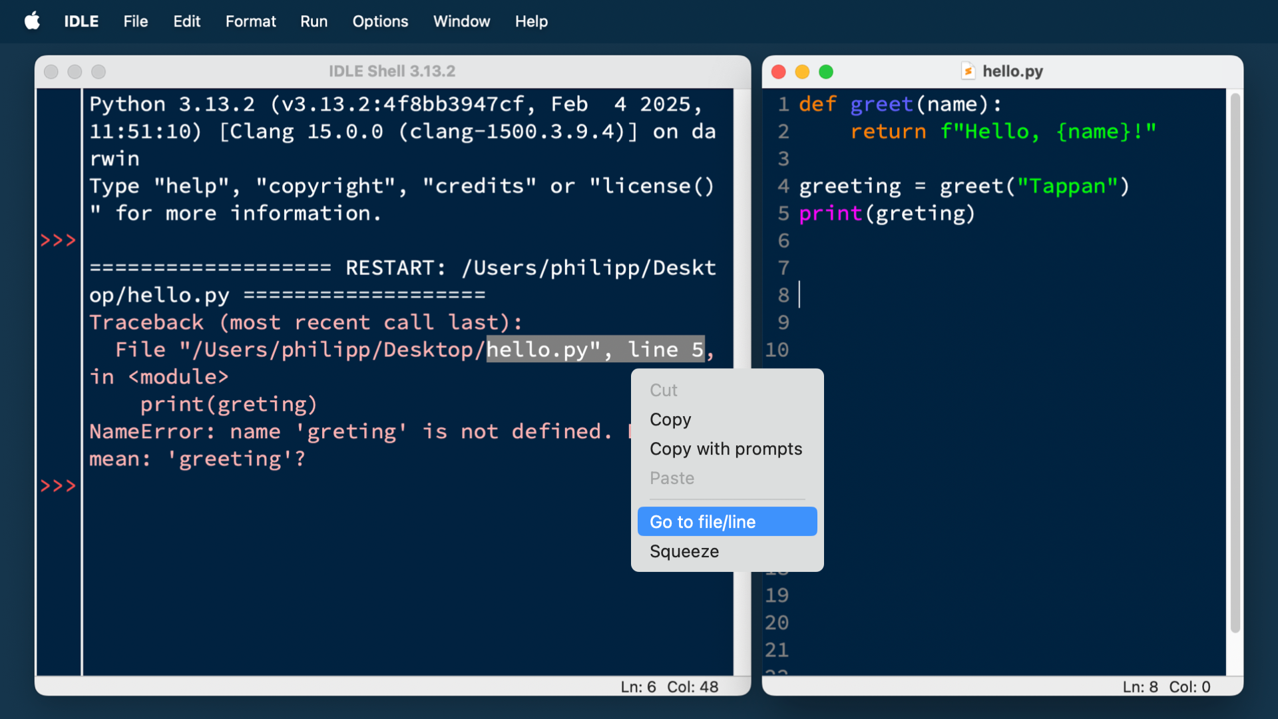1278x719 pixels.
Task: Choose "Squeeze" from the context menu
Action: 684,551
